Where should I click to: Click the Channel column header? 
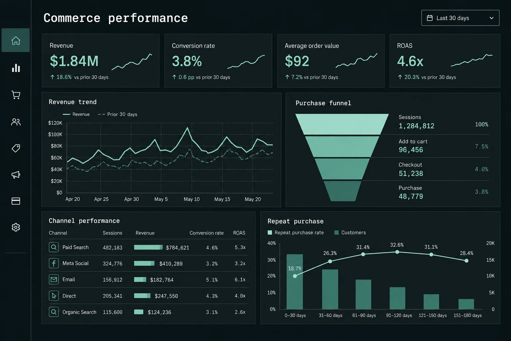(x=58, y=233)
